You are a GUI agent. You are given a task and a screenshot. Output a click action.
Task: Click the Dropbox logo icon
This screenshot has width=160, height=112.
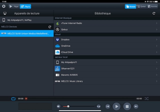point(57,40)
